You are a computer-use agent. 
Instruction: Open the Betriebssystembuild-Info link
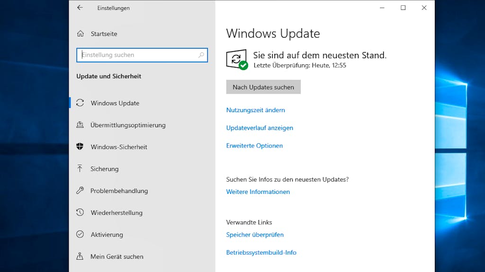[x=261, y=253]
